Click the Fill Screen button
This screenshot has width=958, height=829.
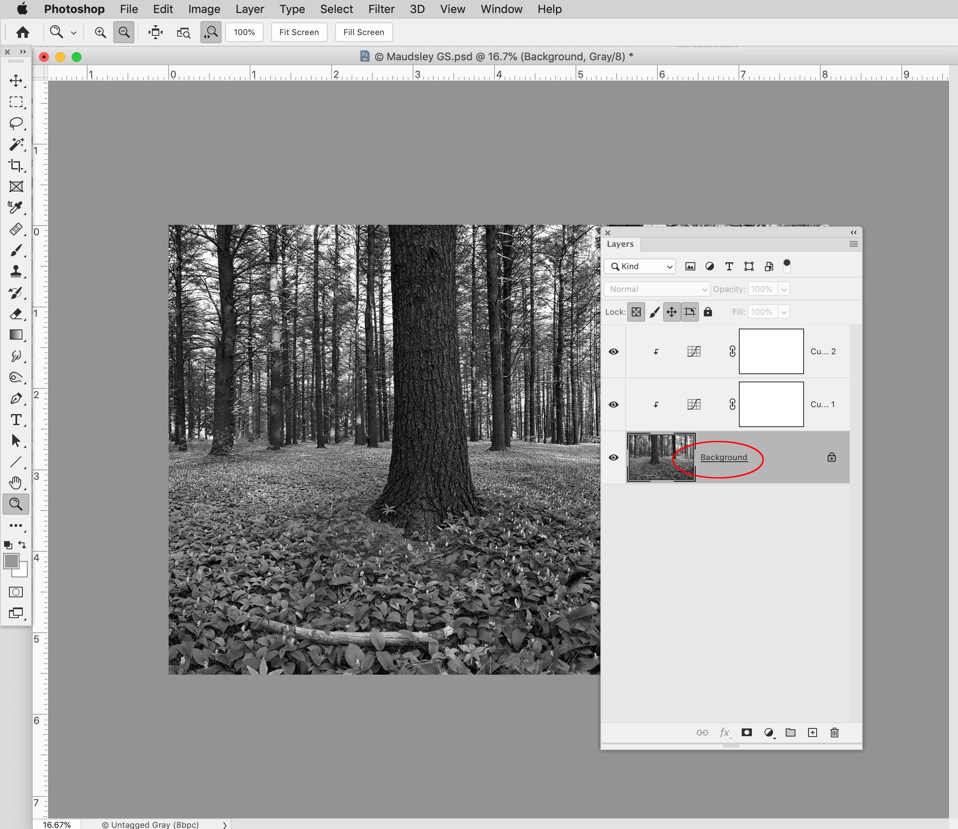(x=364, y=33)
